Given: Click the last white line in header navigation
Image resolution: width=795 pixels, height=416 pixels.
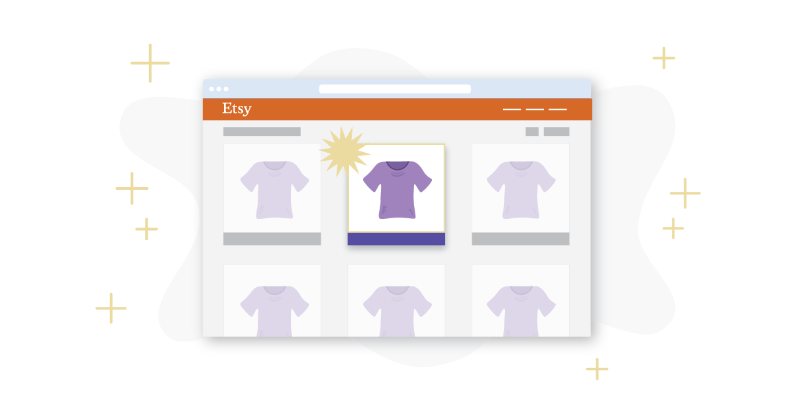Looking at the screenshot, I should [558, 109].
